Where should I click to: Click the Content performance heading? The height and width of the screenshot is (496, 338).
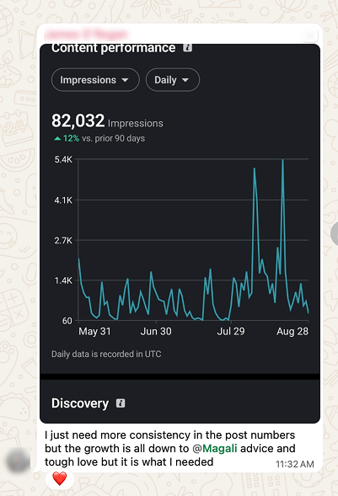tap(113, 48)
